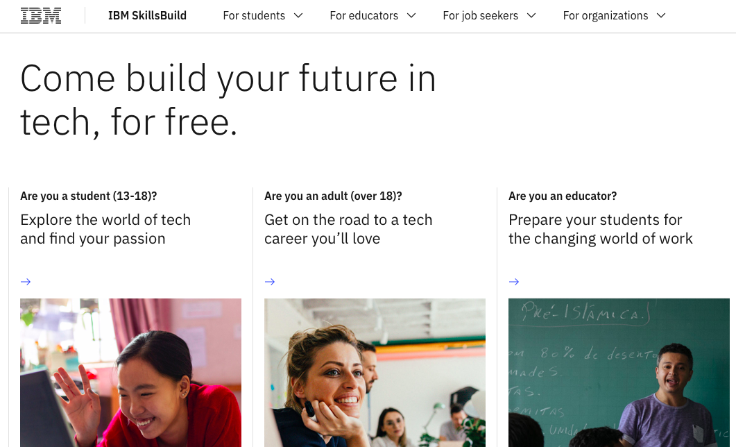Open the For organizations menu
The image size is (736, 447).
[x=605, y=15]
